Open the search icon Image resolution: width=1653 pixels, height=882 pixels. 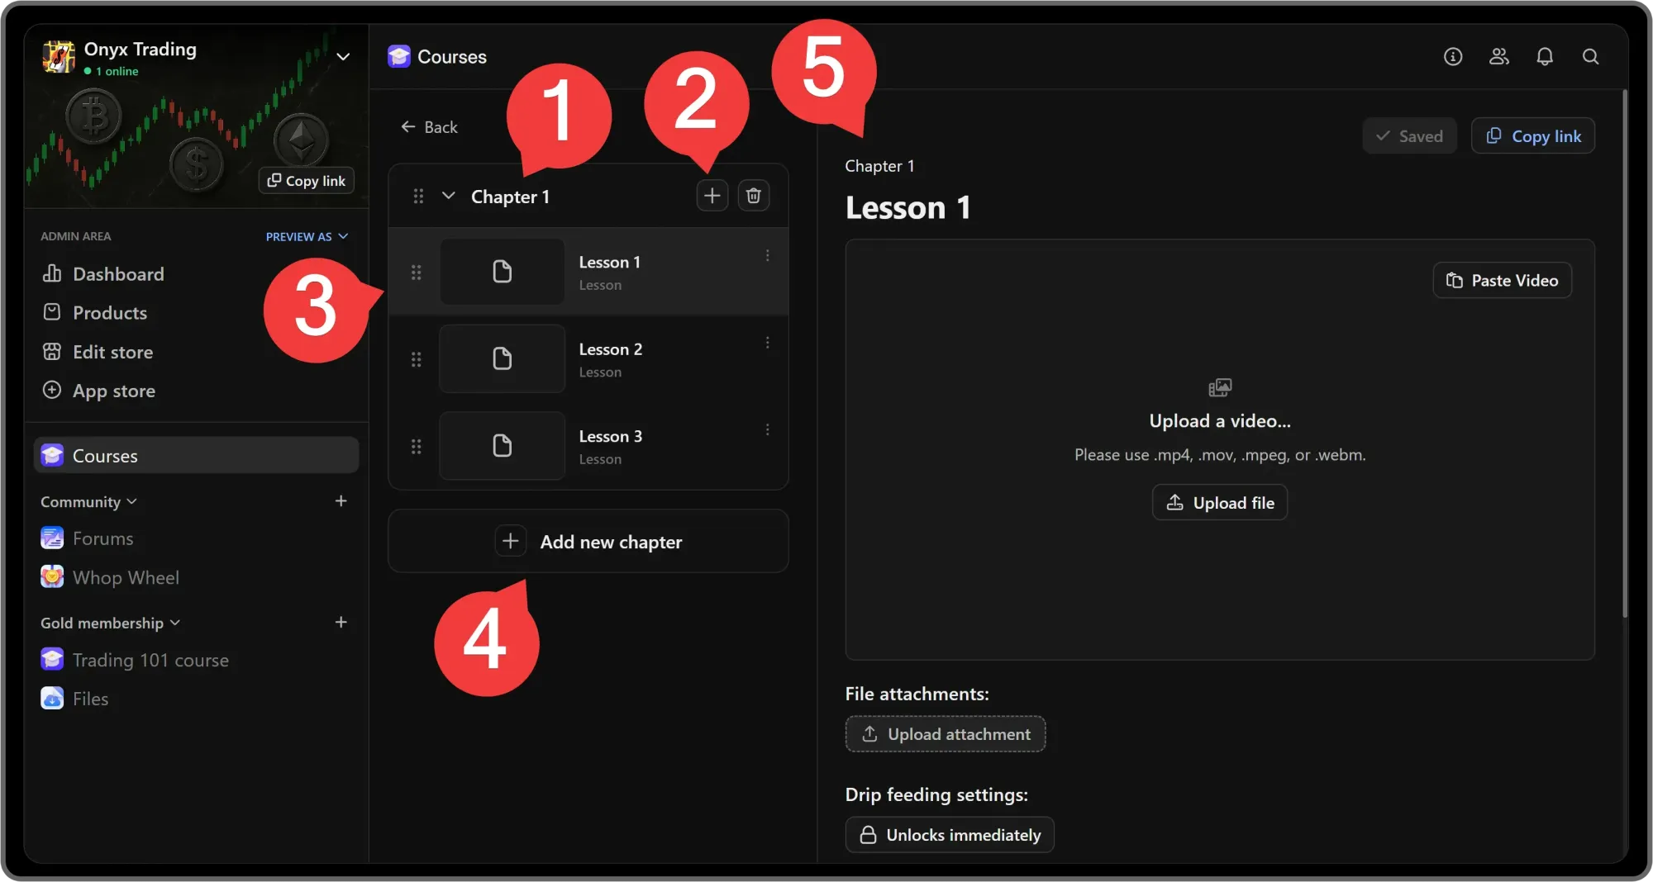pyautogui.click(x=1590, y=56)
